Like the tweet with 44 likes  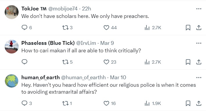(x=110, y=27)
